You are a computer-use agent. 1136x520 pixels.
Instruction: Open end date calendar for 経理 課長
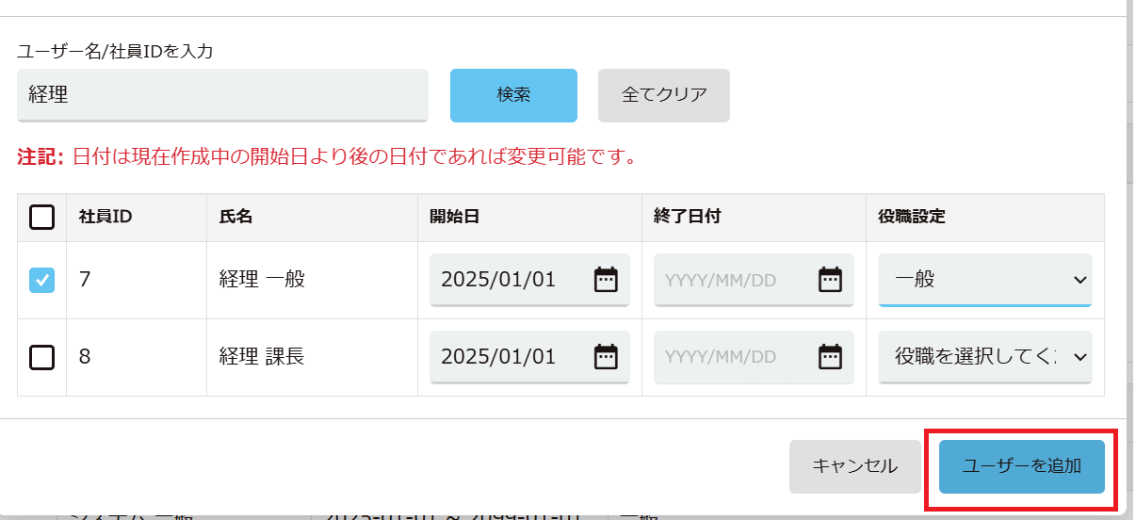pos(830,357)
